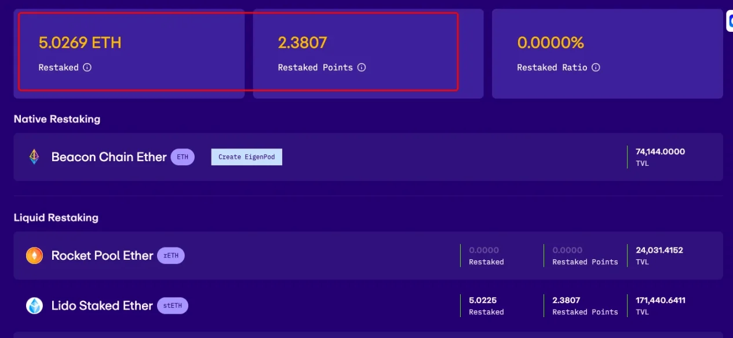Click the Lido Staked Ether logo icon
The image size is (733, 338).
pyautogui.click(x=34, y=306)
